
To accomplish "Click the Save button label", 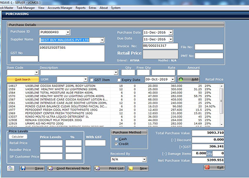I will [39, 168].
